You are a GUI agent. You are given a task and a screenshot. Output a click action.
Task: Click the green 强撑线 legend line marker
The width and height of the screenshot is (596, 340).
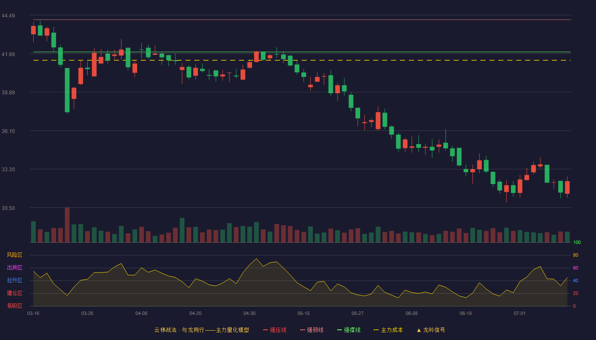click(x=339, y=330)
